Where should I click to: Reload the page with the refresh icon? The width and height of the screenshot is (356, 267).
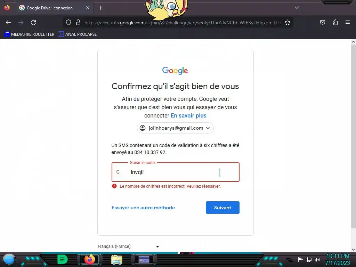[x=33, y=23]
